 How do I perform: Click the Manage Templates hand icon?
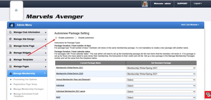pyautogui.click(x=10, y=60)
